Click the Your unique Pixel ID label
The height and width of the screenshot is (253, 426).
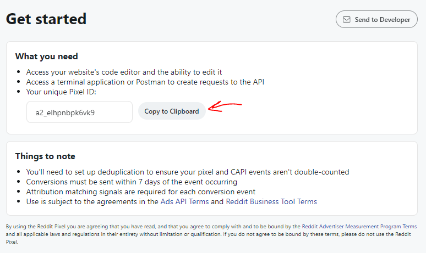(x=61, y=92)
